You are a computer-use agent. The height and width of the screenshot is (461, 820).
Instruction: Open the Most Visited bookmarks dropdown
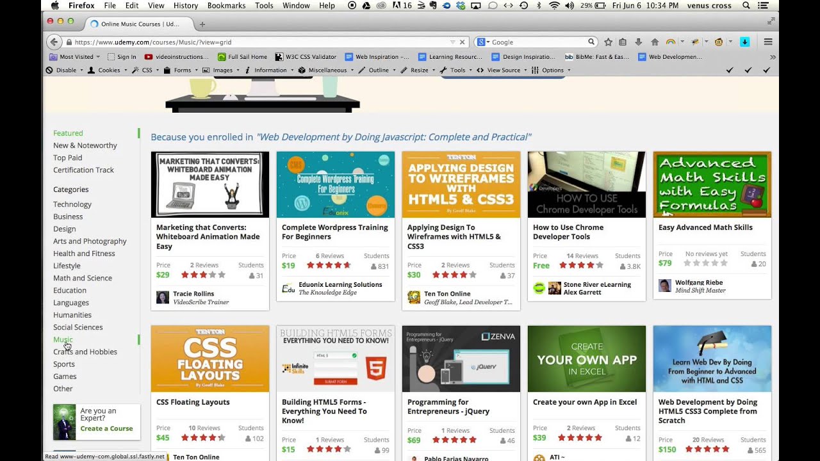pos(75,57)
